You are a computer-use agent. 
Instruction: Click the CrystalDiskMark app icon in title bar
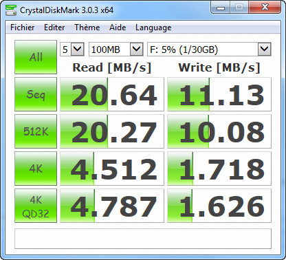(11, 10)
